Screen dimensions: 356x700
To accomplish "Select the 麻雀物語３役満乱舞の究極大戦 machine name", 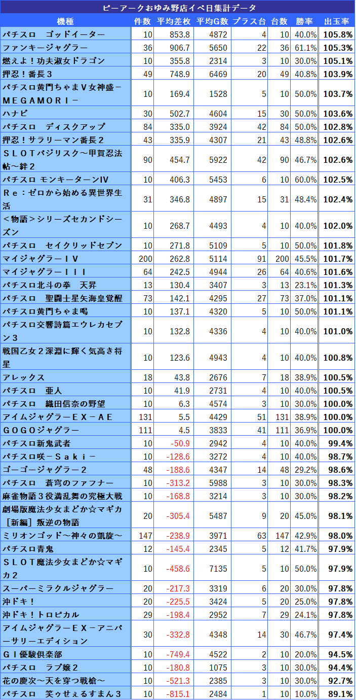I will [62, 496].
